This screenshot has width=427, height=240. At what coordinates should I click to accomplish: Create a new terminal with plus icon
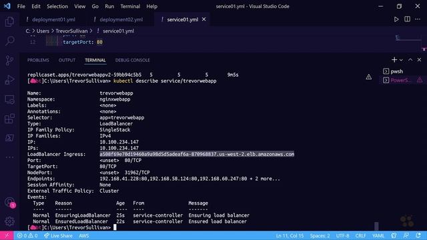click(394, 59)
